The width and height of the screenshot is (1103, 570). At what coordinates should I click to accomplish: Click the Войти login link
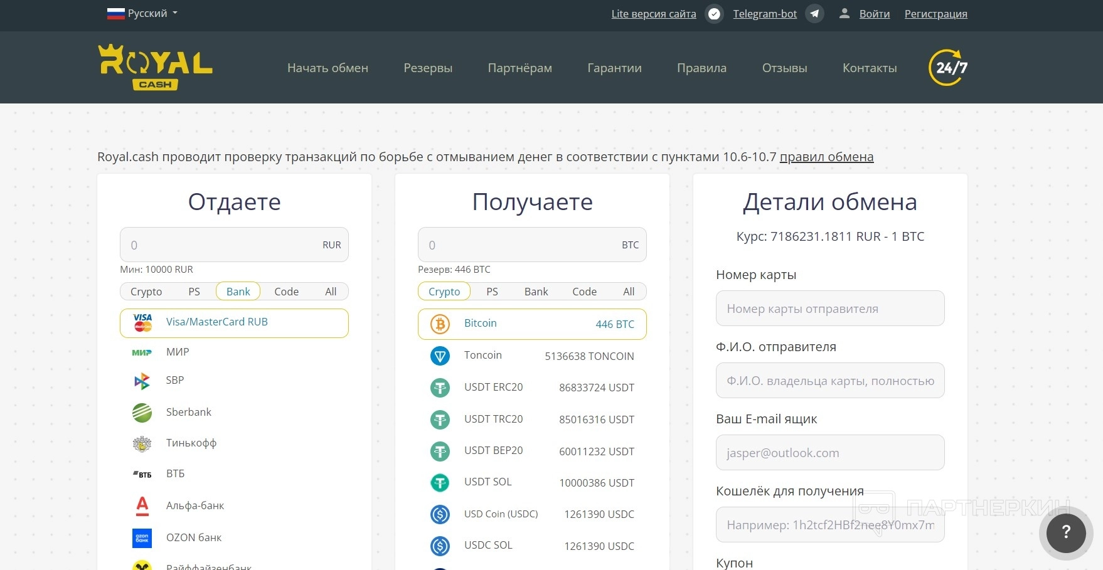point(875,14)
